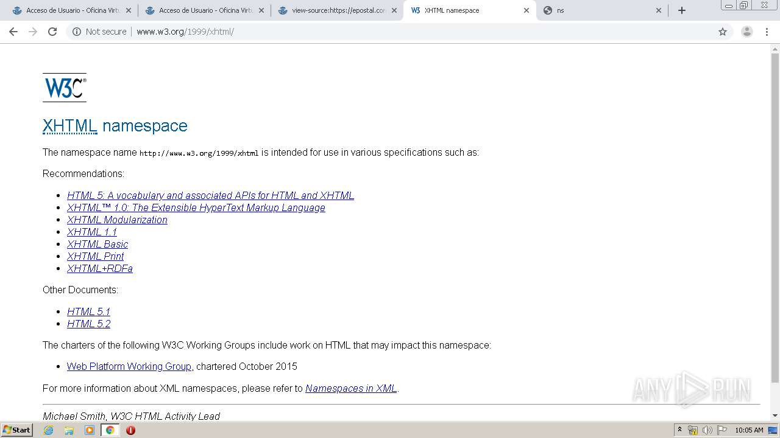Open the XHTML Basic link
The height and width of the screenshot is (438, 780).
[x=97, y=244]
